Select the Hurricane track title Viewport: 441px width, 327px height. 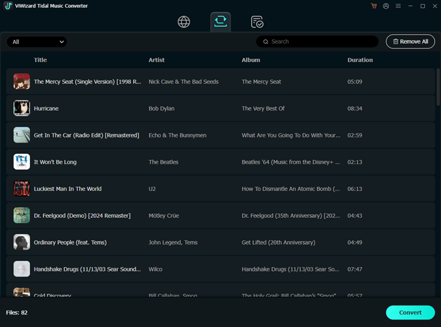tap(46, 109)
